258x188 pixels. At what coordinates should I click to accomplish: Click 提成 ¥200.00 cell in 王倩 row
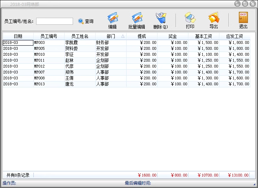pyautogui.click(x=142, y=78)
